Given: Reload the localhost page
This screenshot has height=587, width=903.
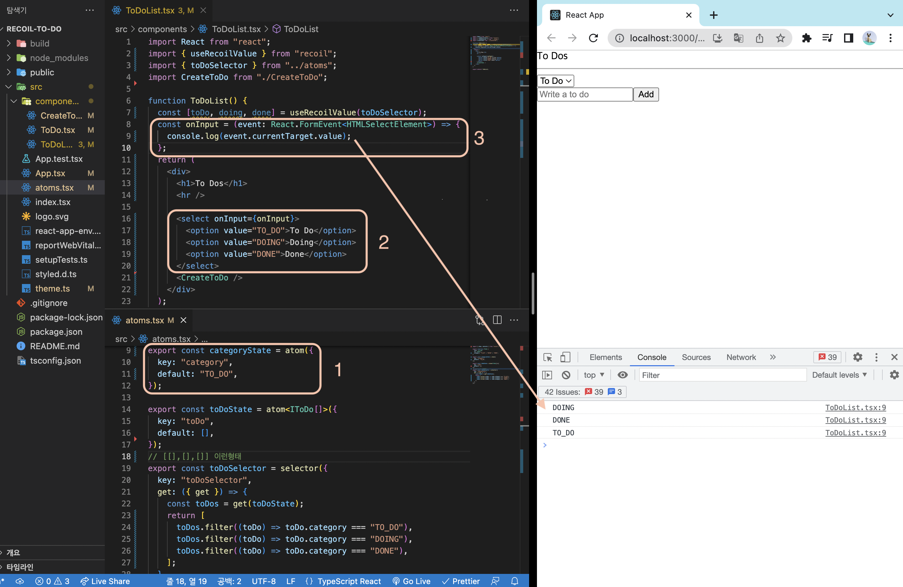Looking at the screenshot, I should point(593,38).
